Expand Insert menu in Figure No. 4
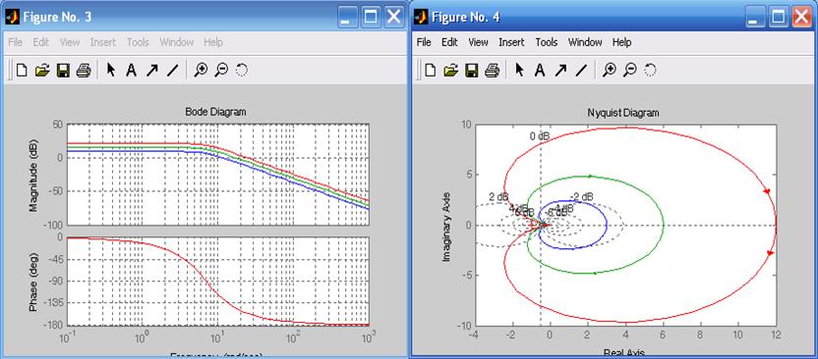 pyautogui.click(x=511, y=42)
